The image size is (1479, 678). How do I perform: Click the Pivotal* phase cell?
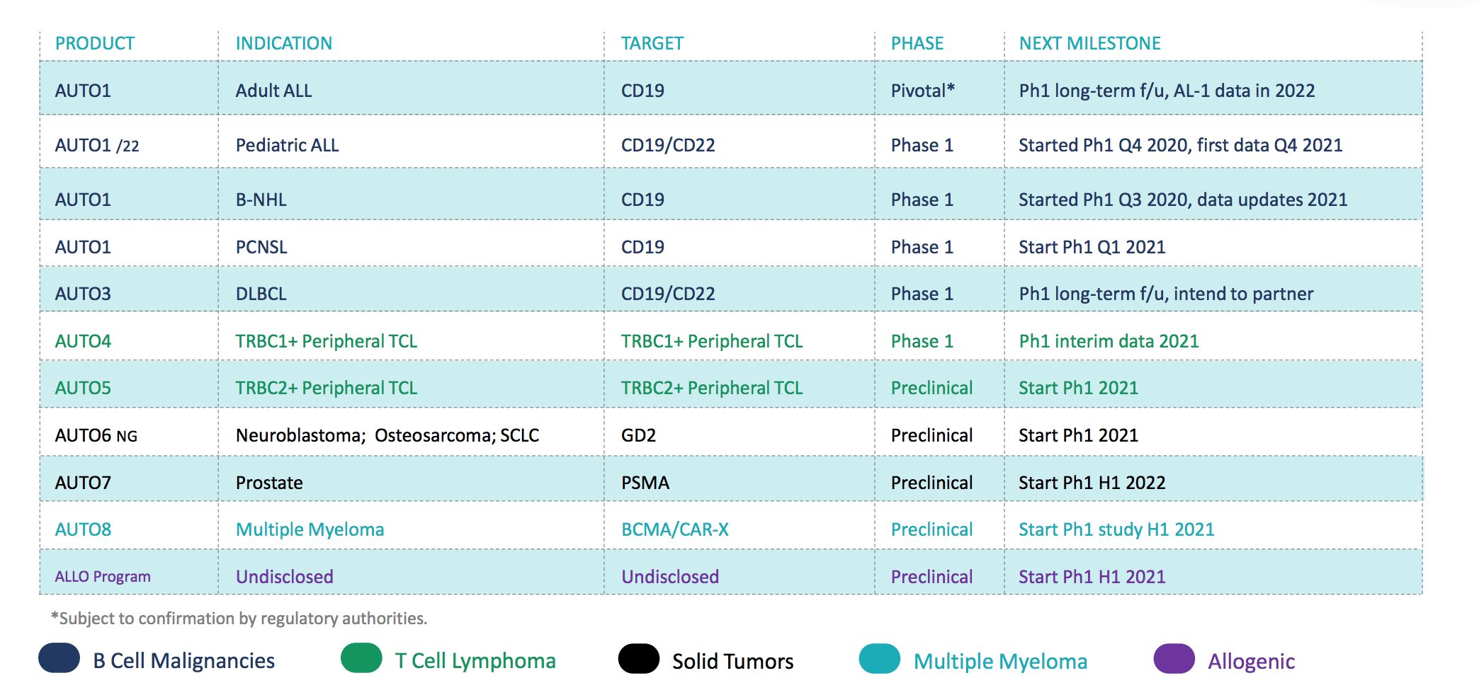pos(922,91)
